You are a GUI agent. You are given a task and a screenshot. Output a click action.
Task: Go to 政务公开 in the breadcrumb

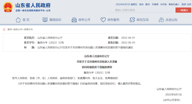(x=18, y=30)
